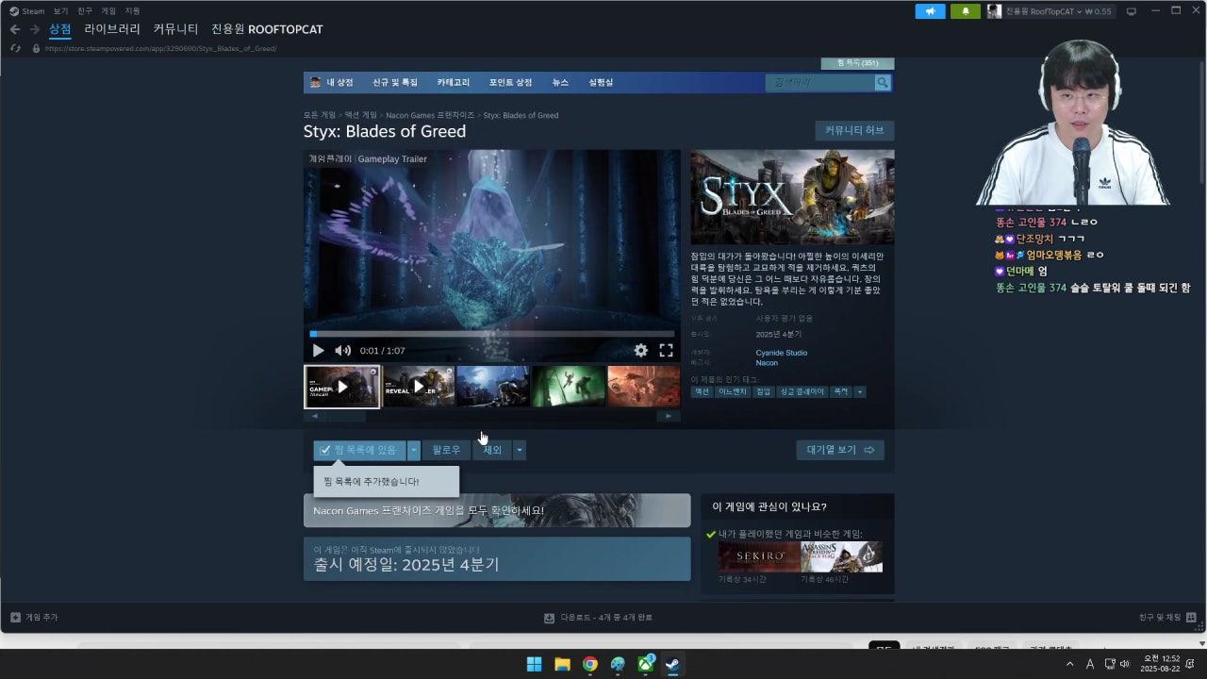Click the padlock icon beside the URL
The image size is (1207, 679).
(36, 48)
